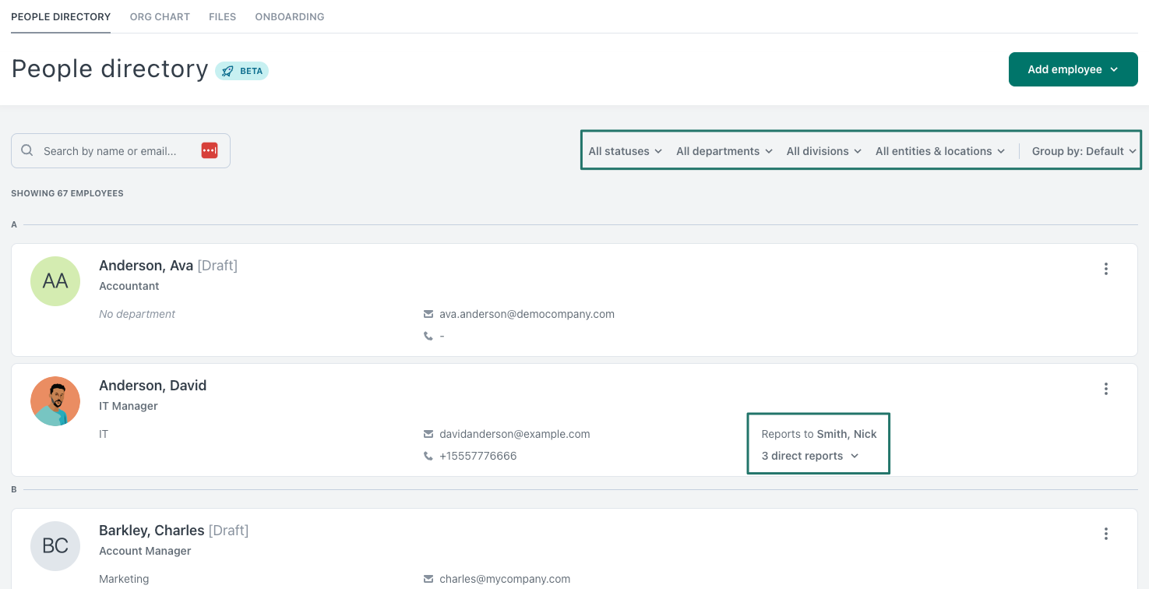This screenshot has height=589, width=1149.
Task: Click David Anderson's profile photo
Action: [x=55, y=400]
